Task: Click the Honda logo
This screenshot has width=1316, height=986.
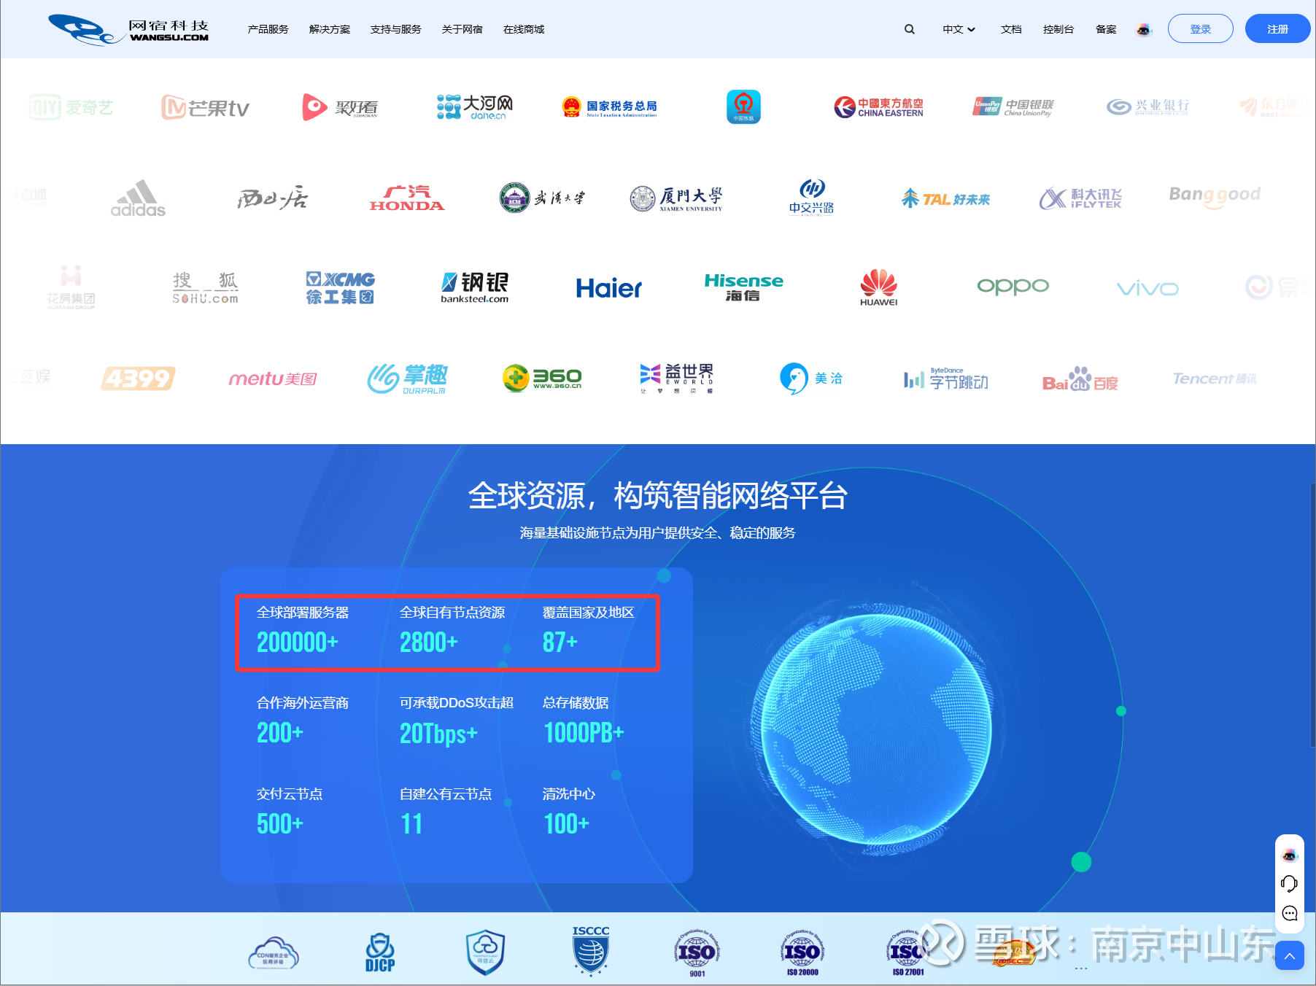Action: (407, 198)
